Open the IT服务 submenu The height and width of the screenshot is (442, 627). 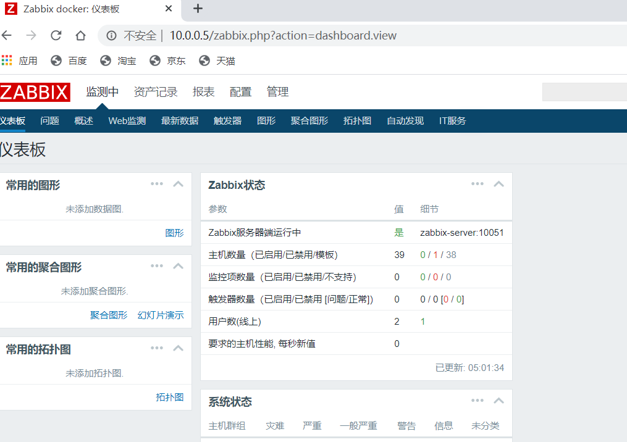tap(453, 121)
